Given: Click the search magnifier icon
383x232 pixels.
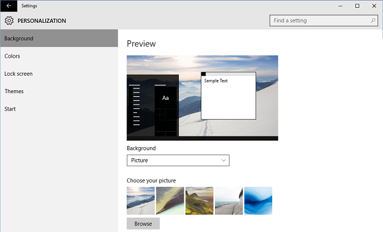Looking at the screenshot, I should [x=373, y=20].
